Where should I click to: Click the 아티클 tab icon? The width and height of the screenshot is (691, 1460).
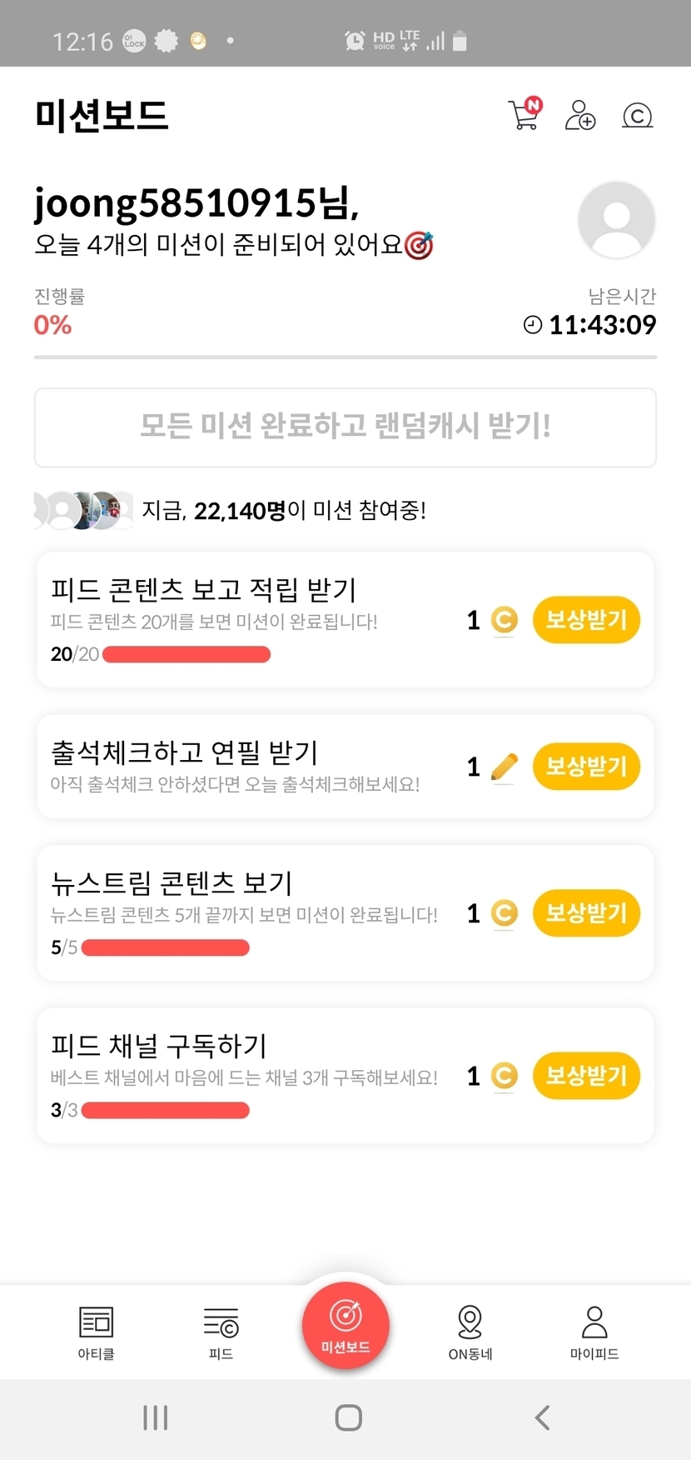[x=96, y=1332]
